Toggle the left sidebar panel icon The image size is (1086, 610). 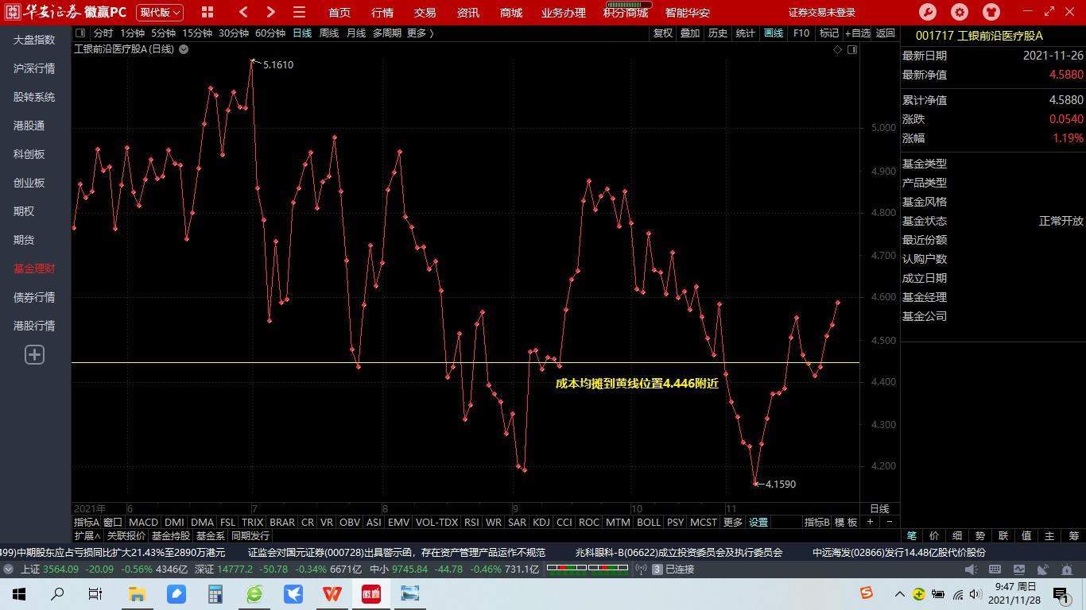(80, 33)
